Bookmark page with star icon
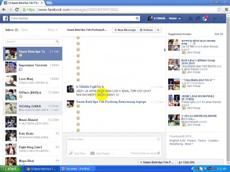The width and height of the screenshot is (230, 172). [219, 10]
